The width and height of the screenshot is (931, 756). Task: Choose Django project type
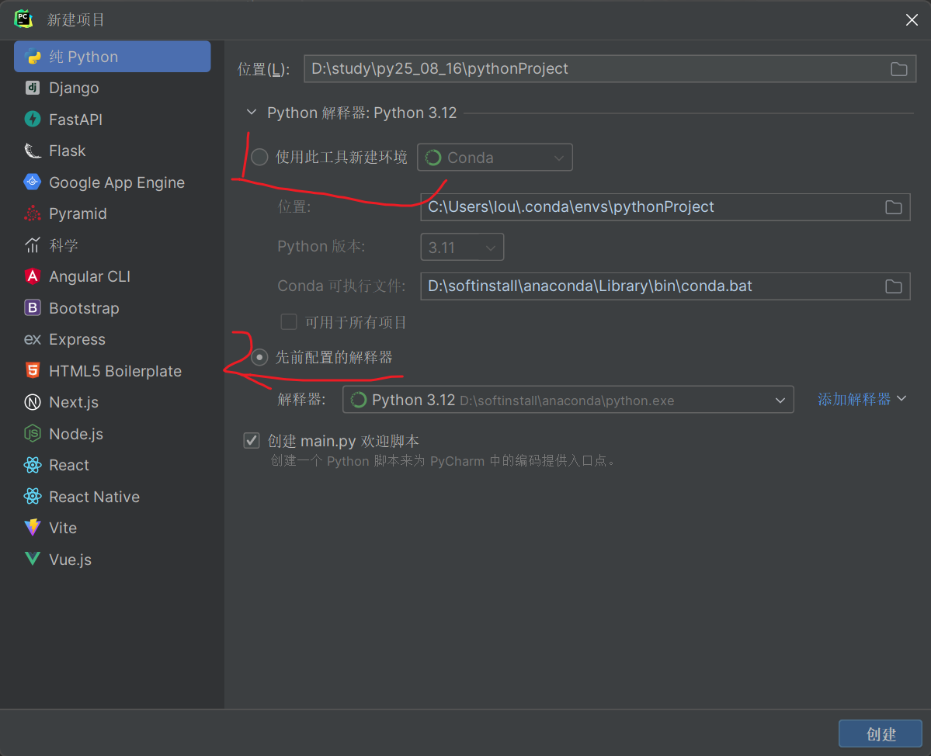point(113,88)
